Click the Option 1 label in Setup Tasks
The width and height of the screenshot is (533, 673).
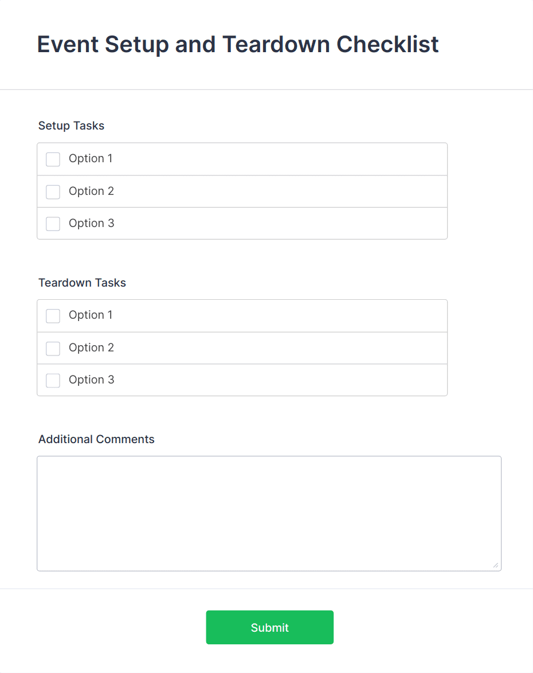91,159
